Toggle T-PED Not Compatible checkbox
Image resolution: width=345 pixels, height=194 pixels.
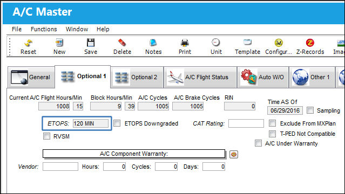coord(273,134)
